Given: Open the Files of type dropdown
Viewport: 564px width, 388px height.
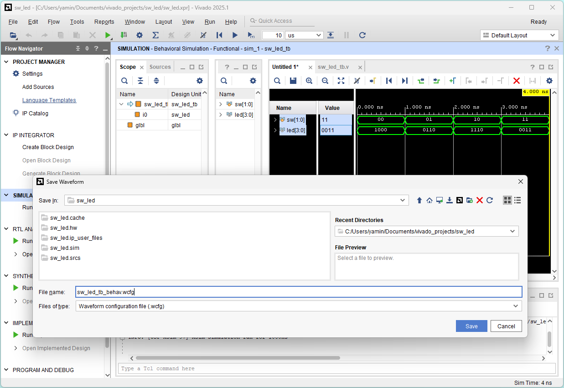Looking at the screenshot, I should [516, 306].
